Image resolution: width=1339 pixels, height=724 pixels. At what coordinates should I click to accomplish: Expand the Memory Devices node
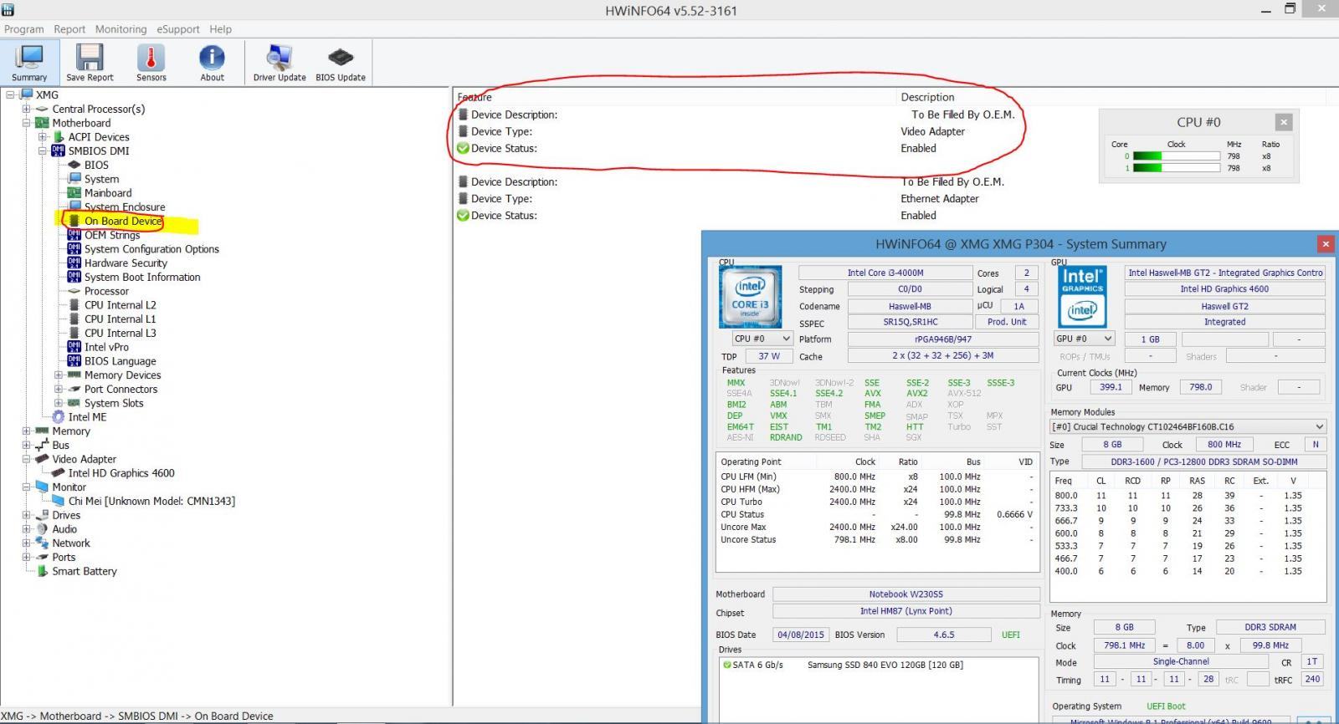[x=58, y=375]
